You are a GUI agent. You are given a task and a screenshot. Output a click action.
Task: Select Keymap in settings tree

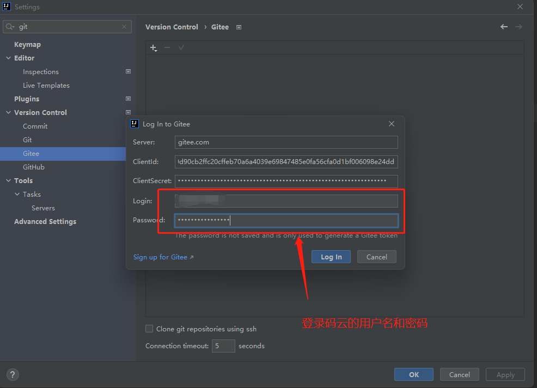tap(27, 45)
